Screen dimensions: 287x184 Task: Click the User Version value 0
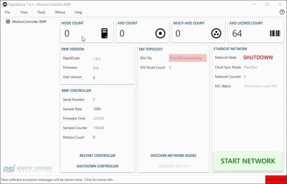[x=94, y=78]
